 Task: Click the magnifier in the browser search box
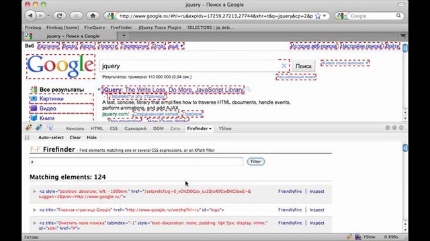398,16
